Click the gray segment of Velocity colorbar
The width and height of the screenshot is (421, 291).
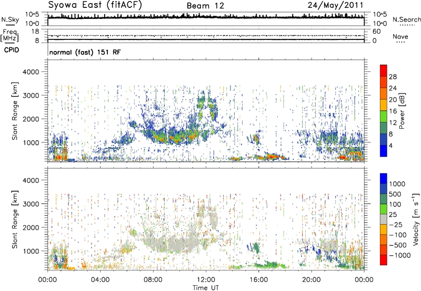tap(384, 219)
